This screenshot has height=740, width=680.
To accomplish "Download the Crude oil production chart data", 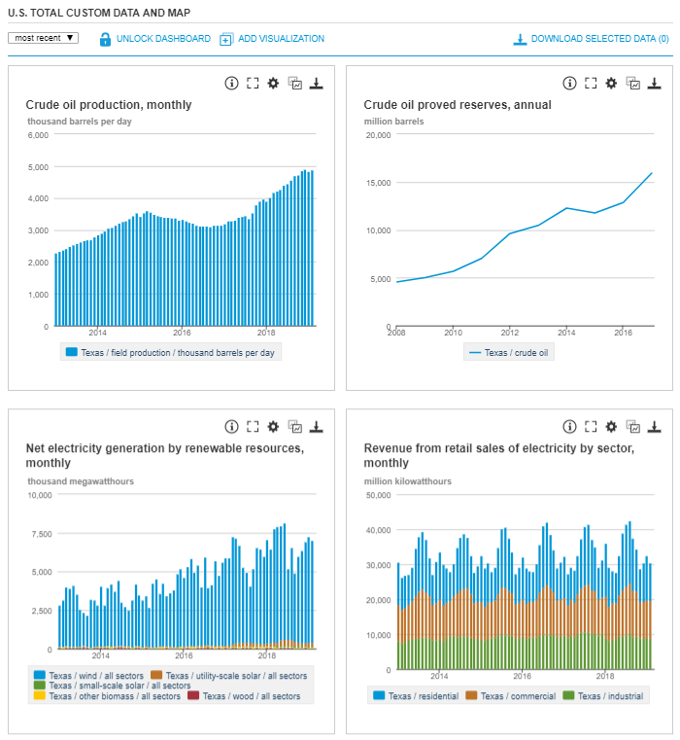I will (x=316, y=84).
